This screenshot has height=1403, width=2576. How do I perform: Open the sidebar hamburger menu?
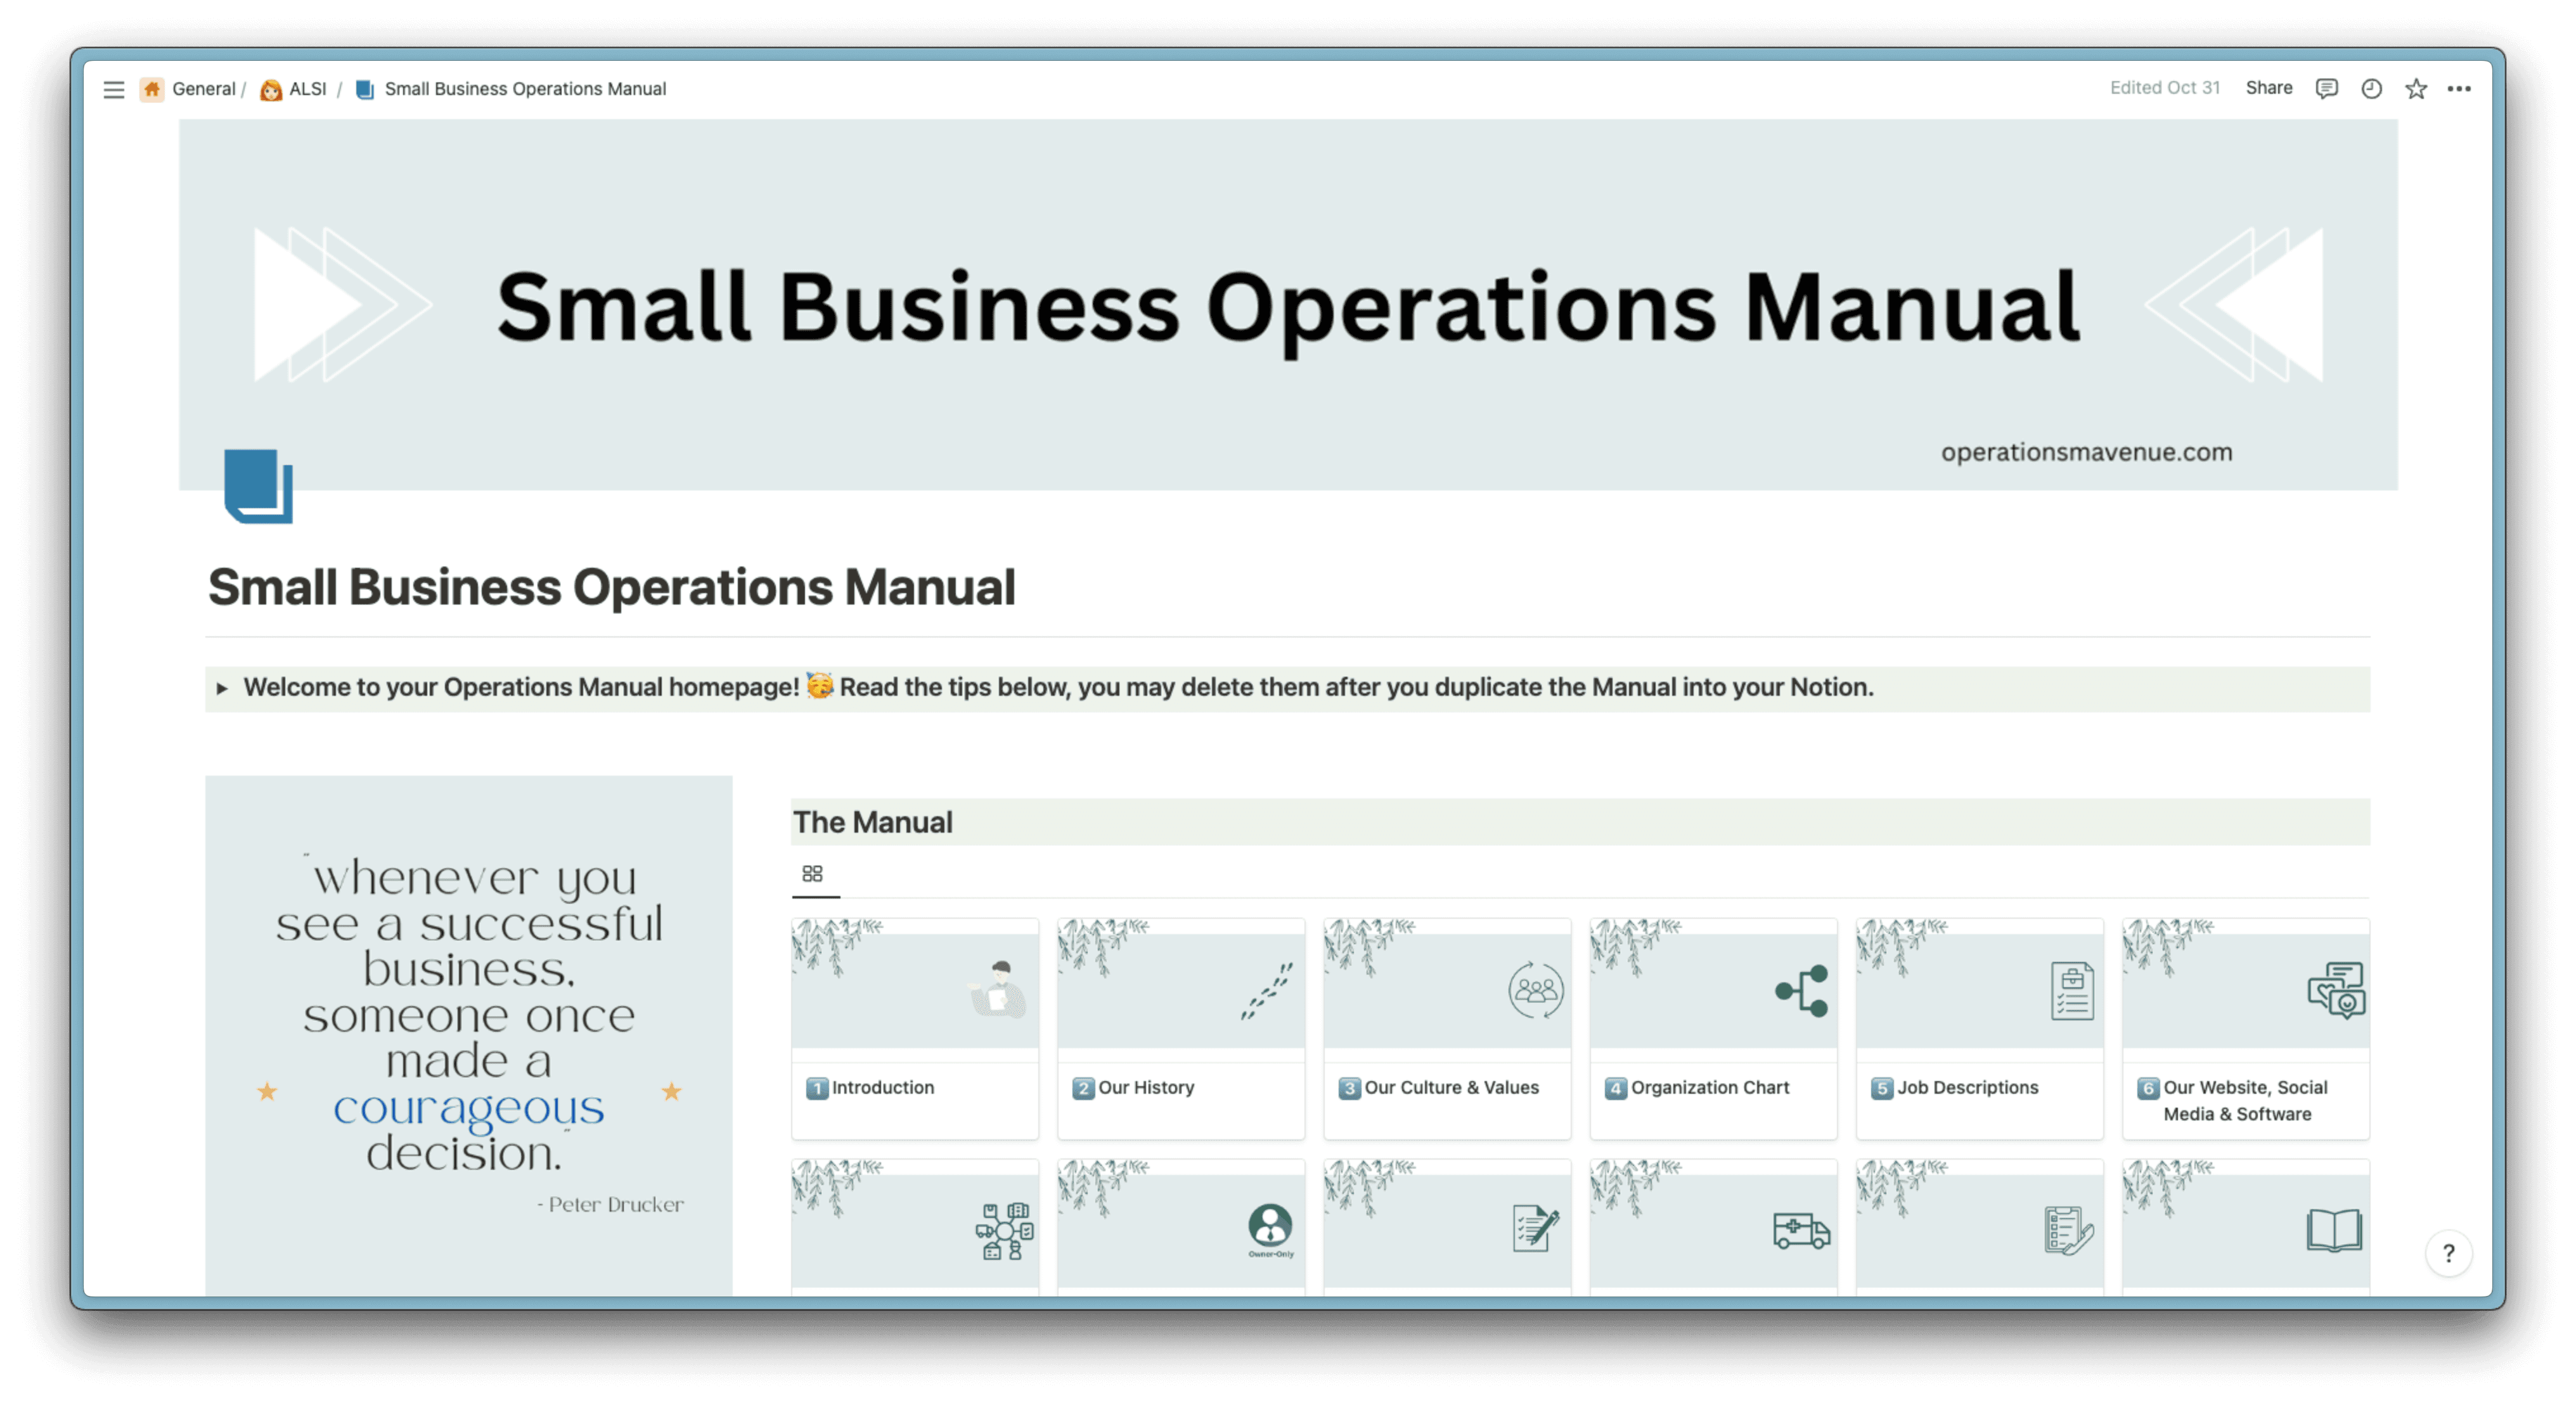[x=114, y=90]
